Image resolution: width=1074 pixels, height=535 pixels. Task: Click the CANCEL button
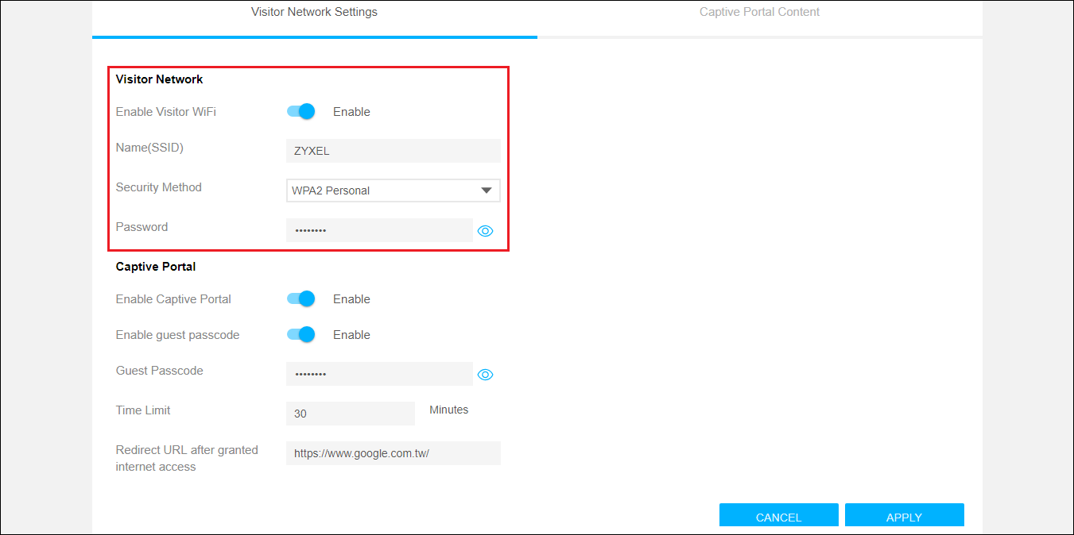779,516
